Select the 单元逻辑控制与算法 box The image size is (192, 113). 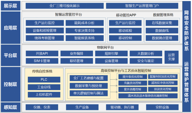89,93
